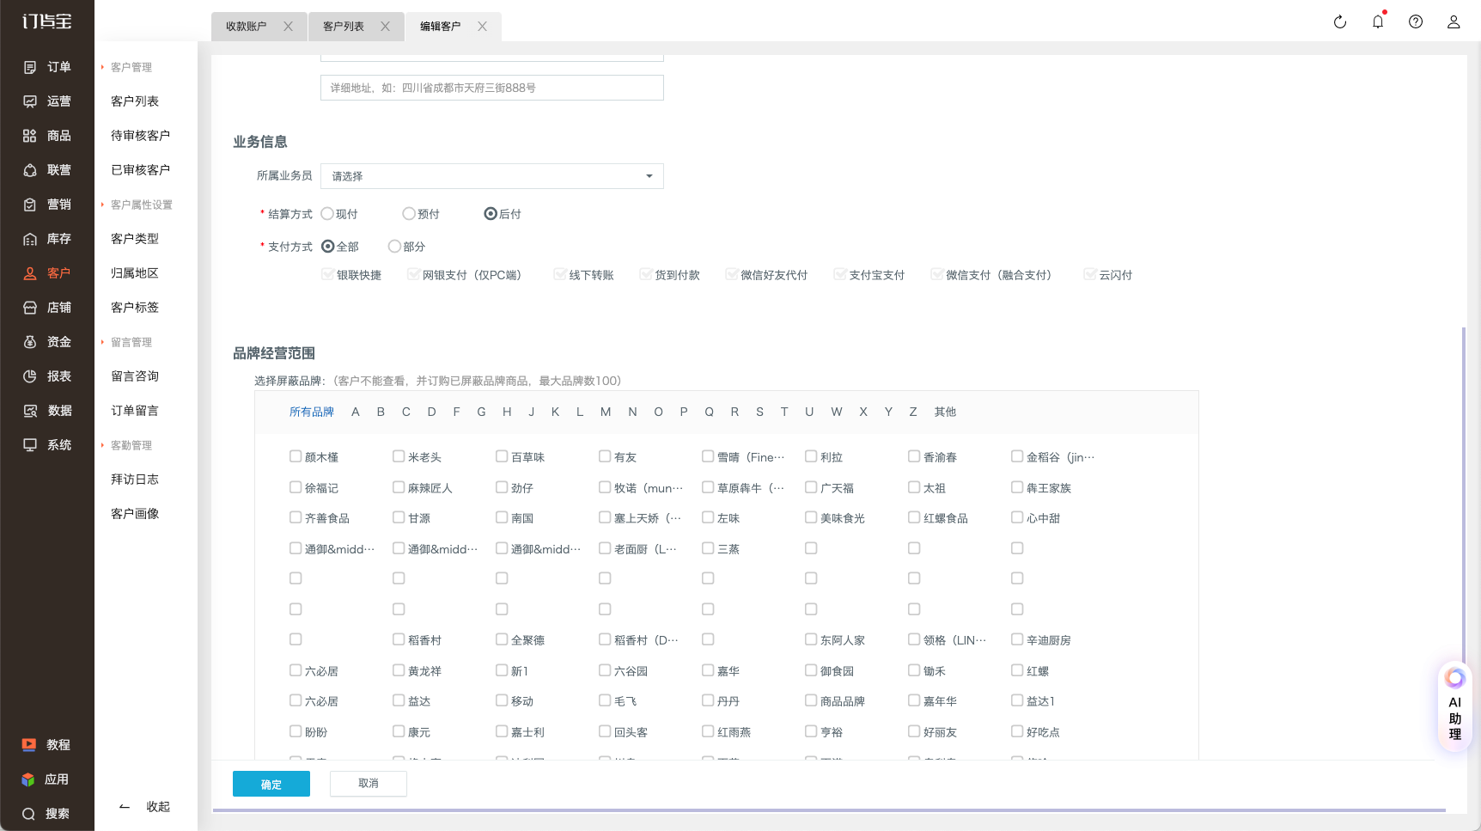Select 后付 settlement radio button

point(491,214)
